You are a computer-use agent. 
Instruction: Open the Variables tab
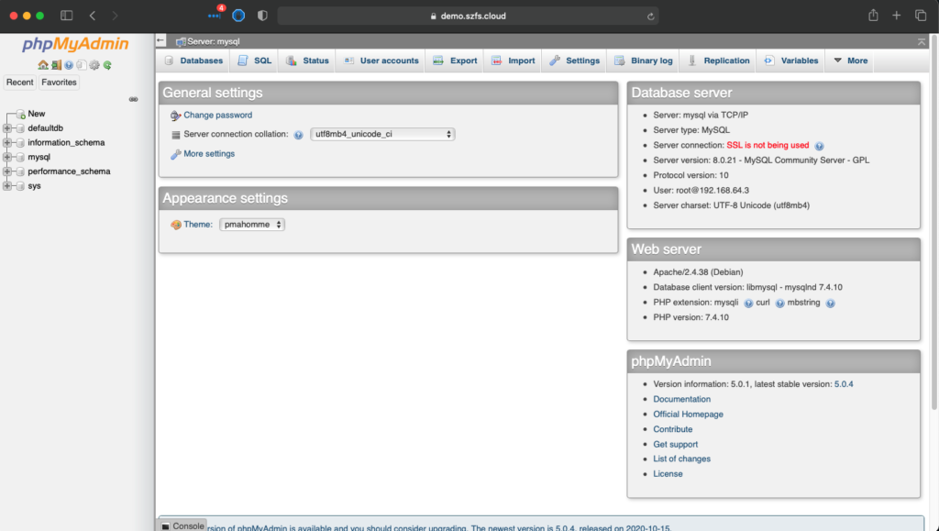click(x=791, y=61)
